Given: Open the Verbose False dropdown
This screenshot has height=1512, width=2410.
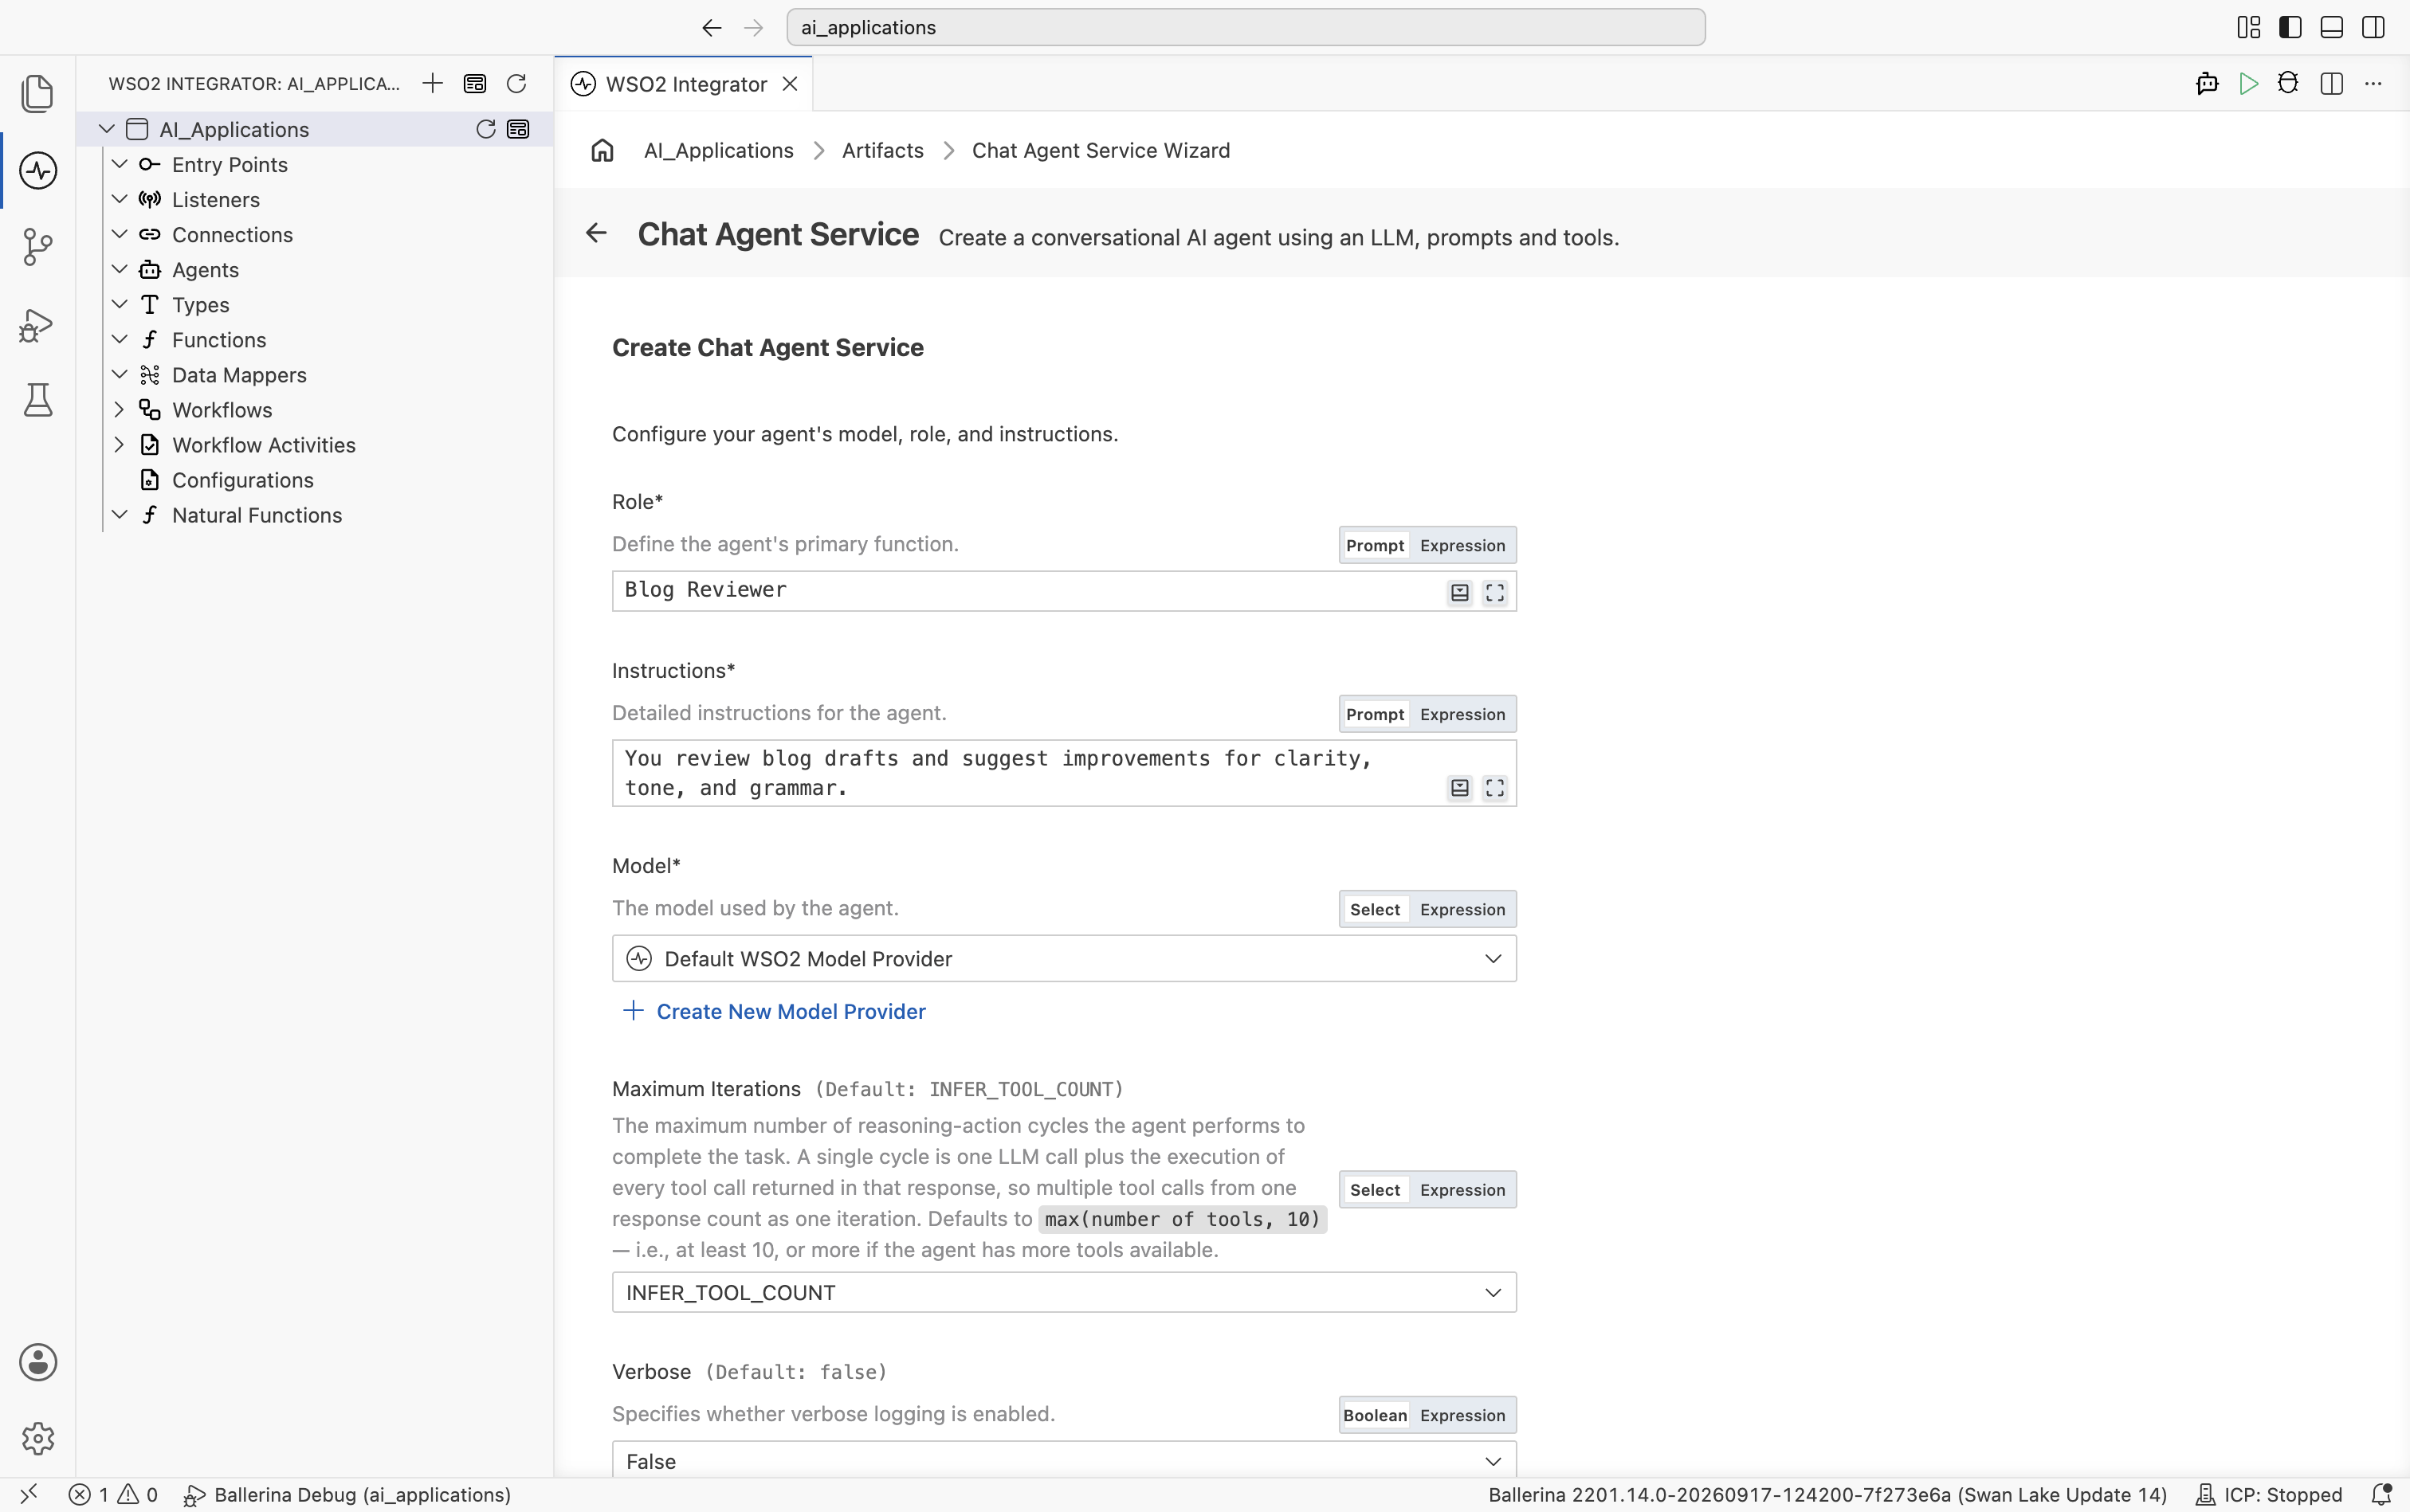Looking at the screenshot, I should pyautogui.click(x=1063, y=1460).
